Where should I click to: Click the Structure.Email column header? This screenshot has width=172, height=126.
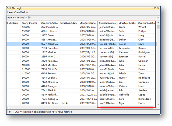pos(108,23)
